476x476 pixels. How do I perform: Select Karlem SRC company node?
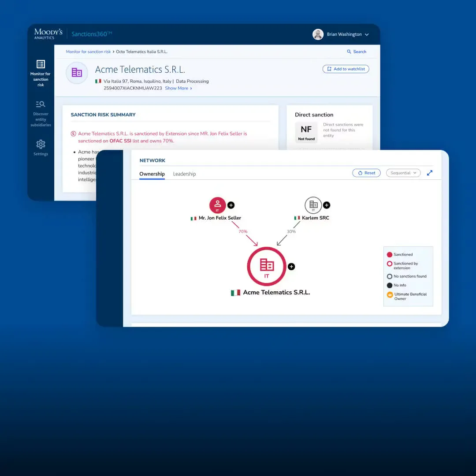313,205
